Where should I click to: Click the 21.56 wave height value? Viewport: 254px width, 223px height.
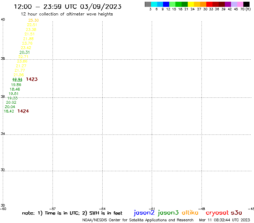[19, 75]
